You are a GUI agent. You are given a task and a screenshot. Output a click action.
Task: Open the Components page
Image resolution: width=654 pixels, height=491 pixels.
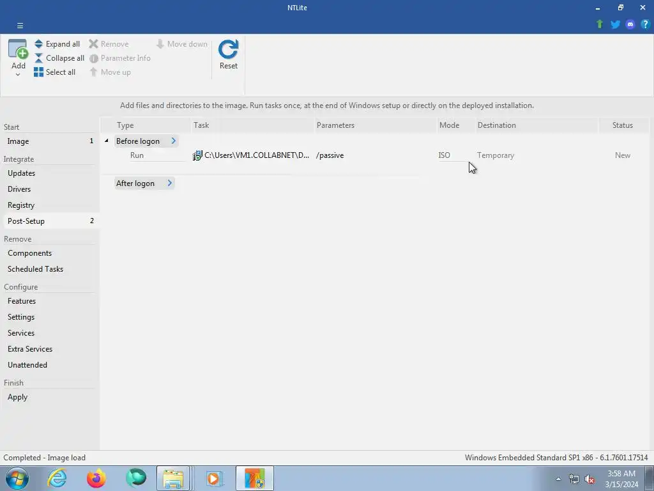tap(50, 253)
